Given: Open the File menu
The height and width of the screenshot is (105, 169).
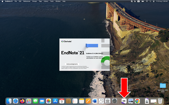Looking at the screenshot, I should coord(16,1).
